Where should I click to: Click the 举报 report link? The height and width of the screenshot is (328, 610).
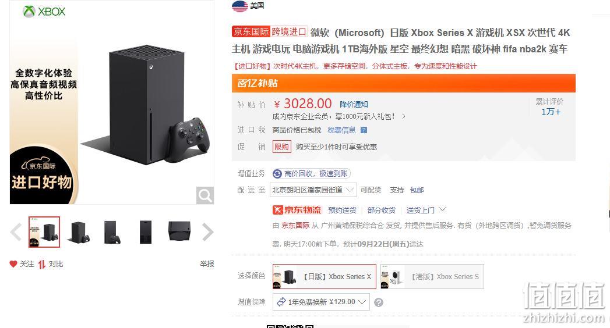207,264
